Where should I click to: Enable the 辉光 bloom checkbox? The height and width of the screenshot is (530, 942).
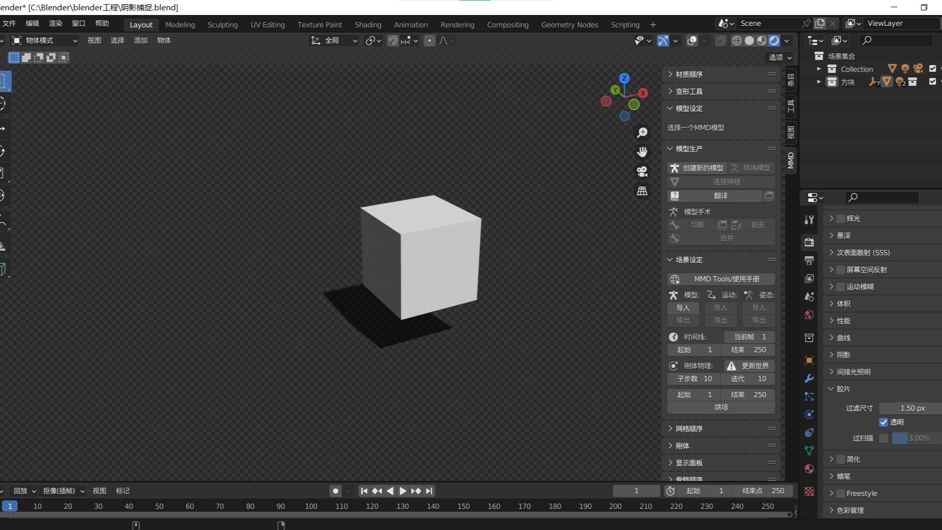[841, 219]
